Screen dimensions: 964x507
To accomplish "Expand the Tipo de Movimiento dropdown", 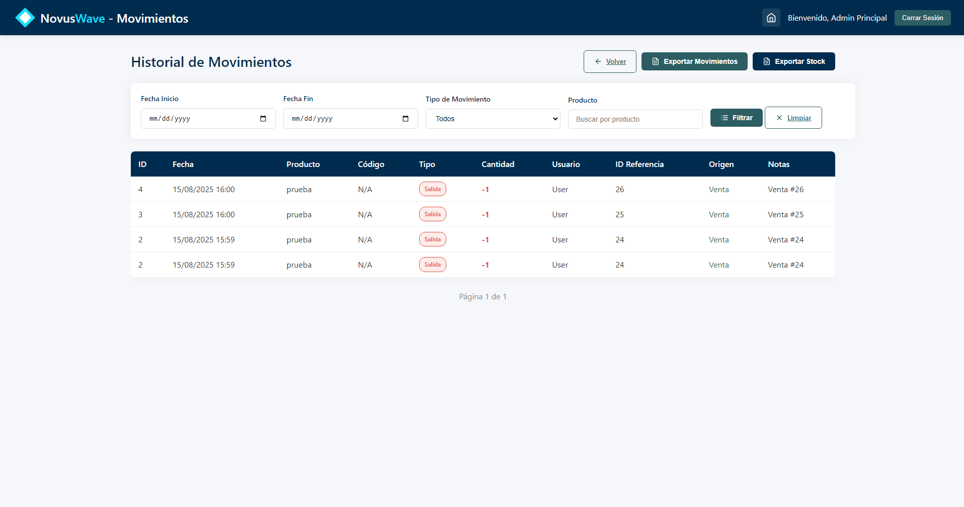I will [x=493, y=119].
